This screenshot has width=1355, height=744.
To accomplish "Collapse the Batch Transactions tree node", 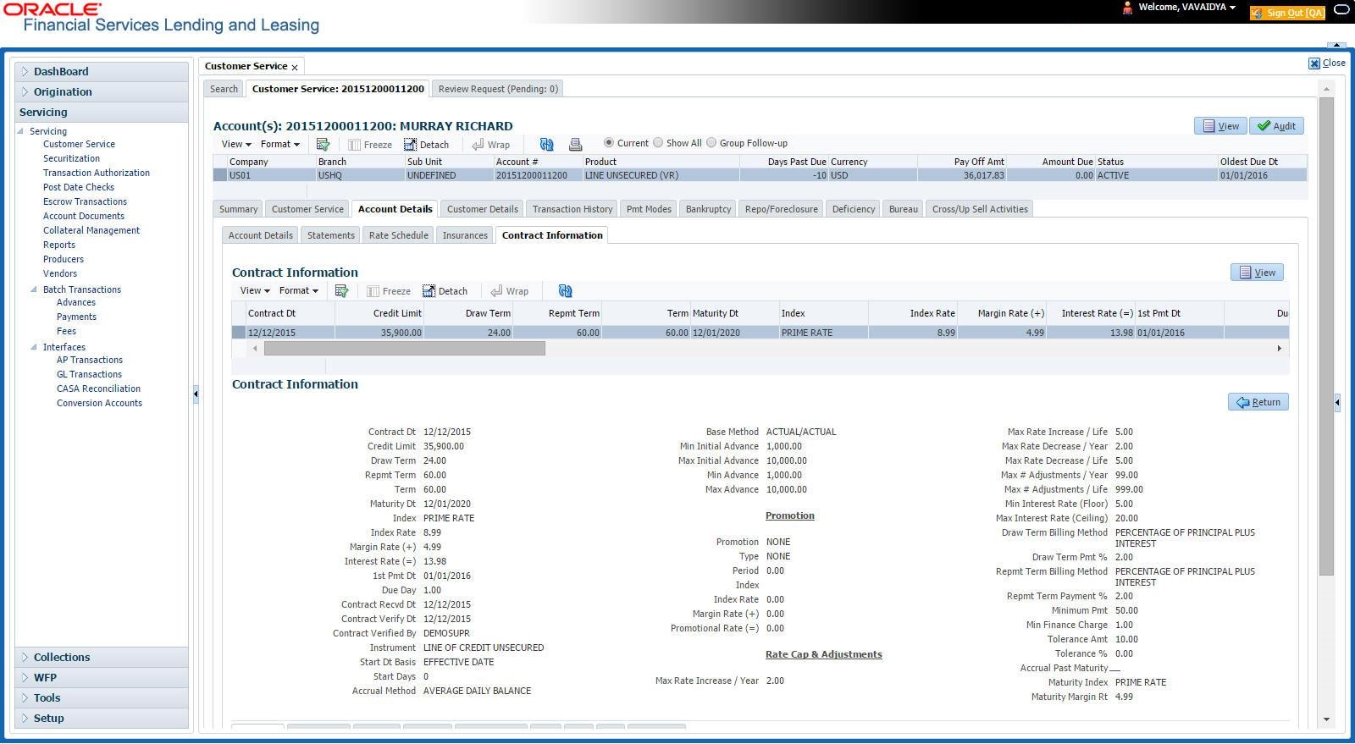I will point(34,289).
